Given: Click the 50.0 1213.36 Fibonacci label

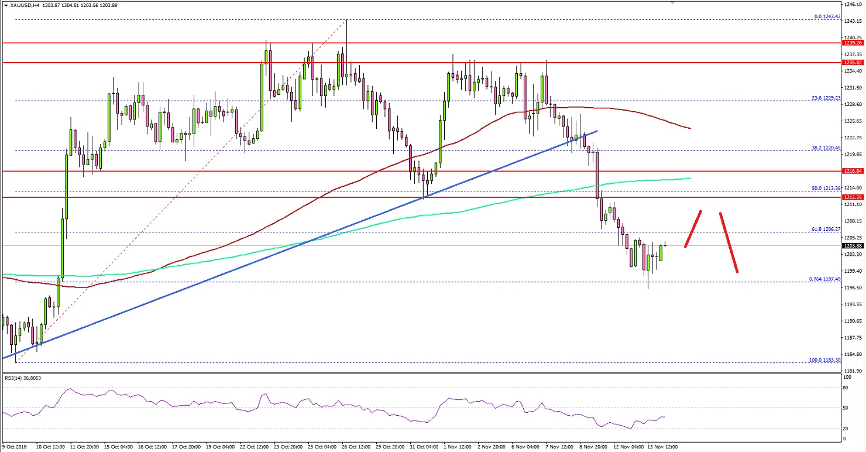Looking at the screenshot, I should [x=825, y=189].
